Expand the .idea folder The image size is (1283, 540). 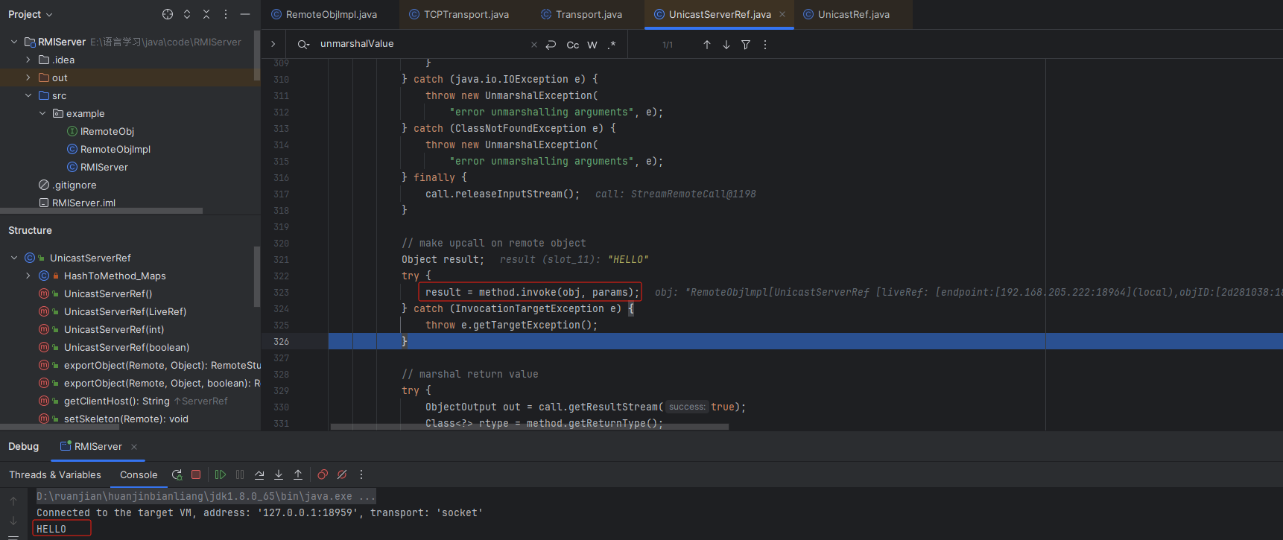(28, 60)
